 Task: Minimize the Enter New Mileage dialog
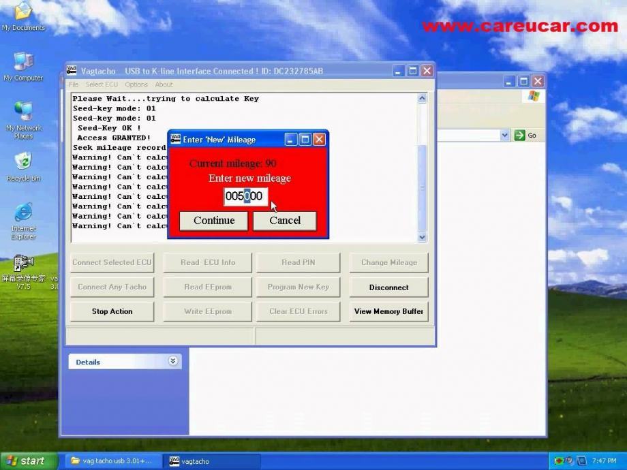point(291,139)
